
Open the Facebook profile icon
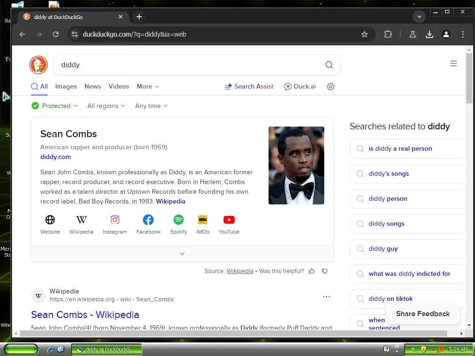click(148, 220)
